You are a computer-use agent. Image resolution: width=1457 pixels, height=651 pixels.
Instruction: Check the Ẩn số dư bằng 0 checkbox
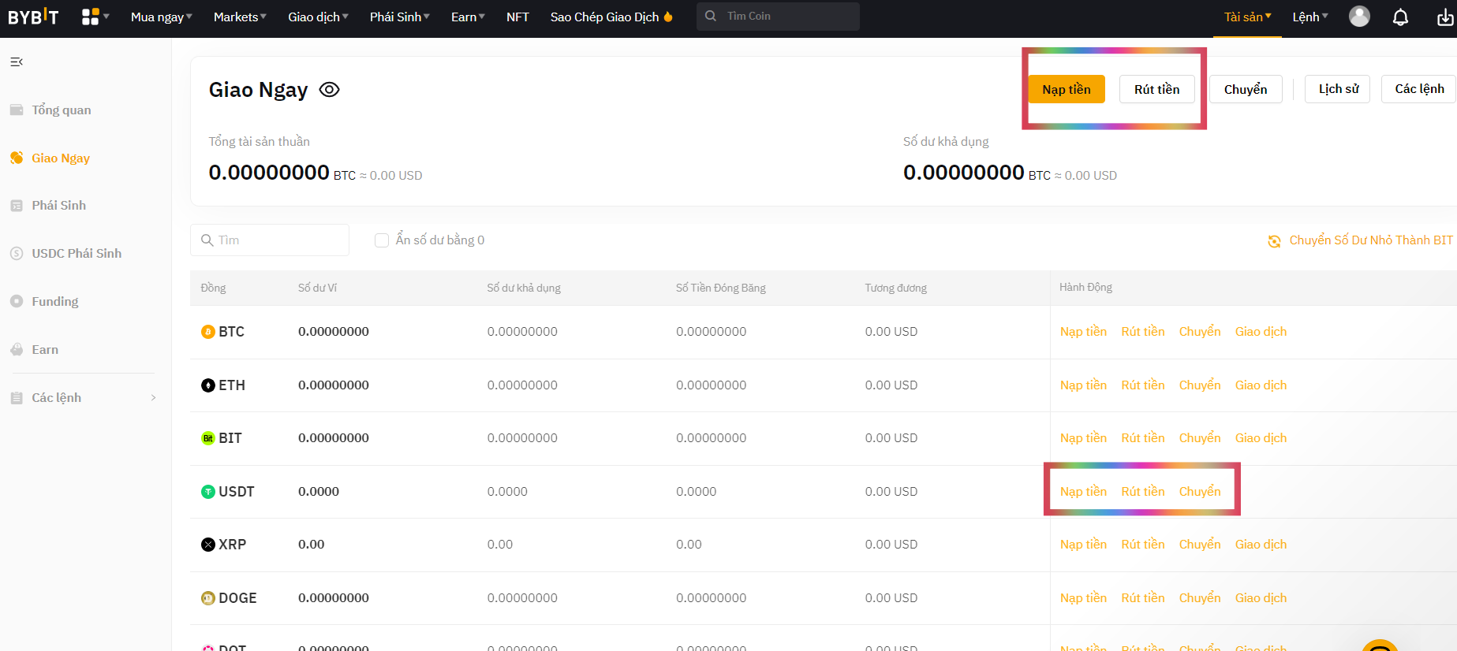click(382, 240)
